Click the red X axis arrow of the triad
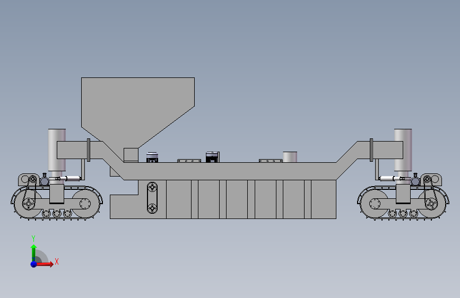The image size is (460, 298). coord(45,264)
